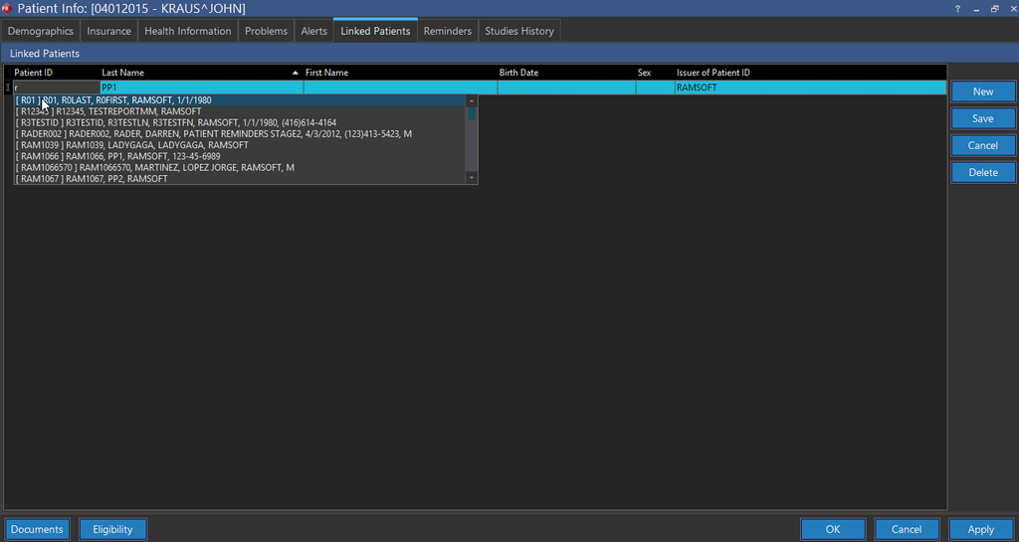Choose RADER002 Darren Rader from list
The height and width of the screenshot is (542, 1019).
point(213,134)
